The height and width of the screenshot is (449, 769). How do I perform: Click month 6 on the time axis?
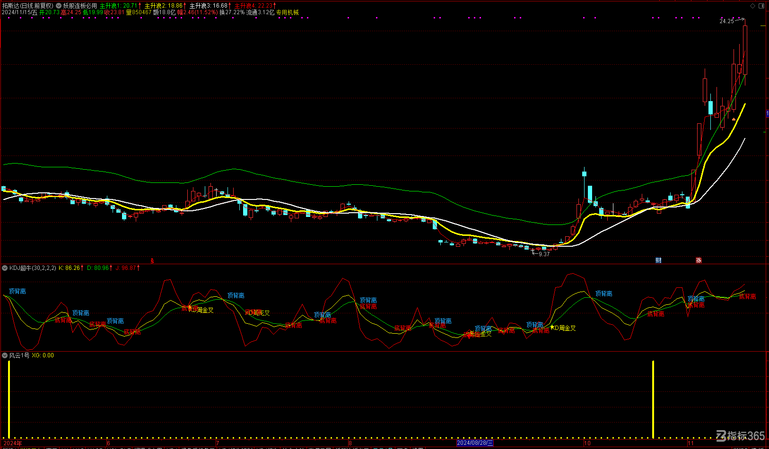tap(109, 443)
